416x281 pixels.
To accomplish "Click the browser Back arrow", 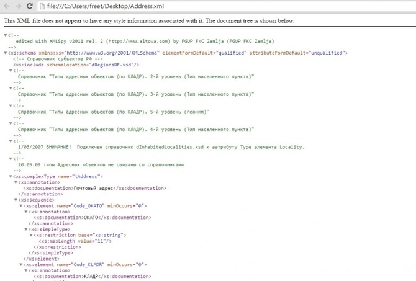I will click(x=7, y=6).
